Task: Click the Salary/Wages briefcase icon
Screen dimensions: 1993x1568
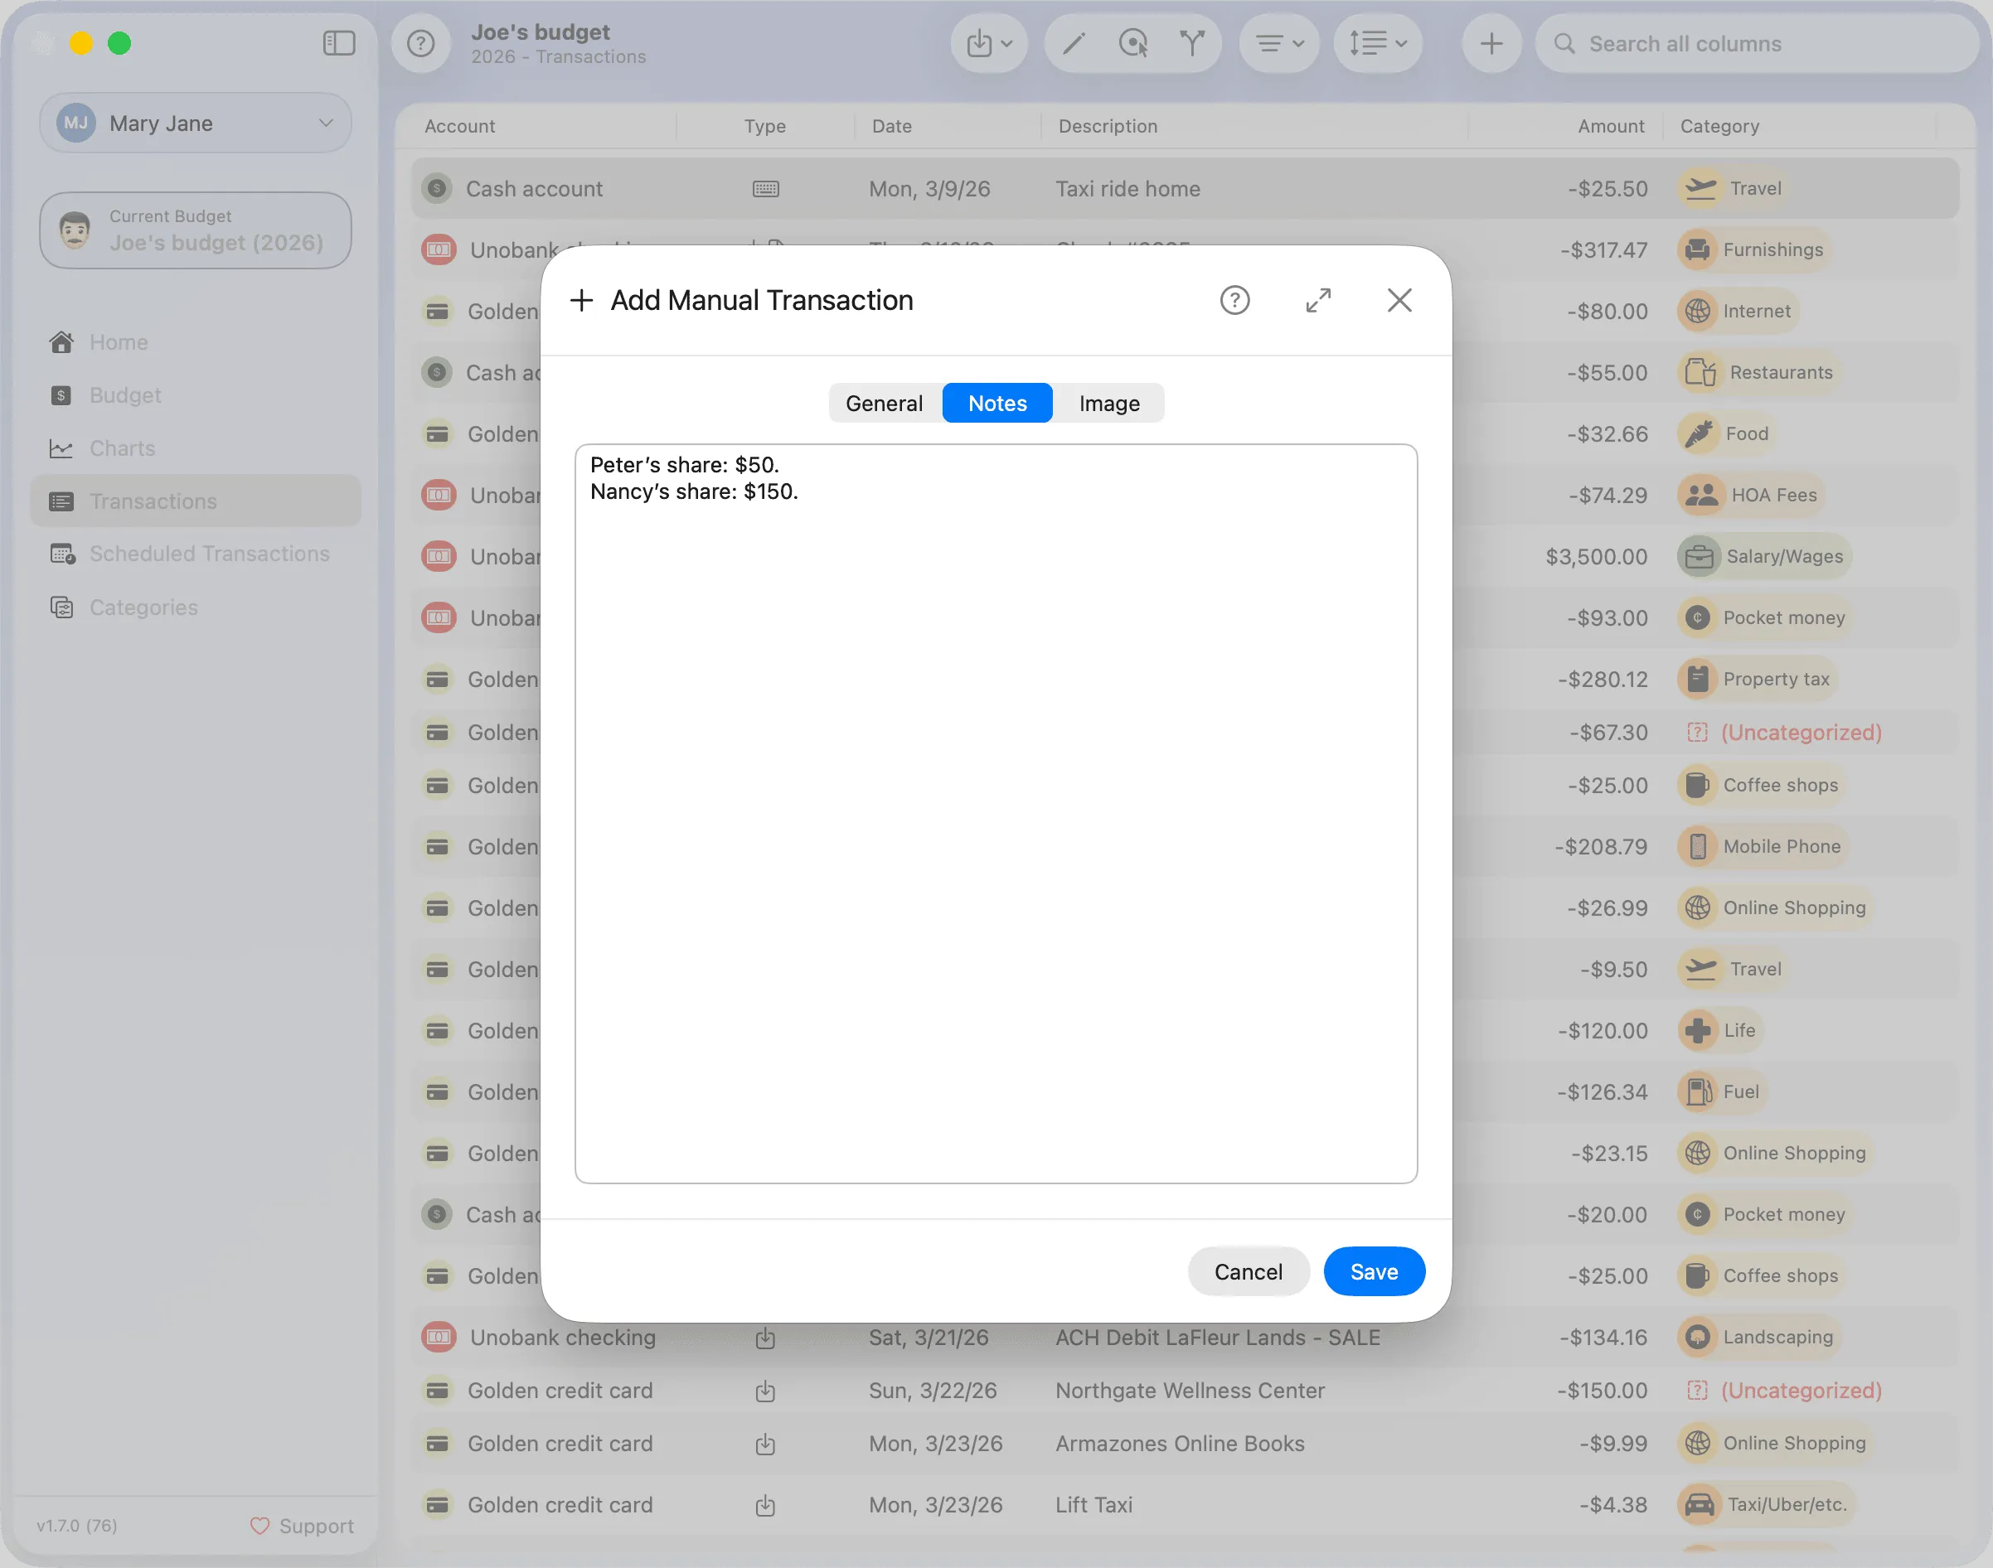Action: pos(1699,556)
